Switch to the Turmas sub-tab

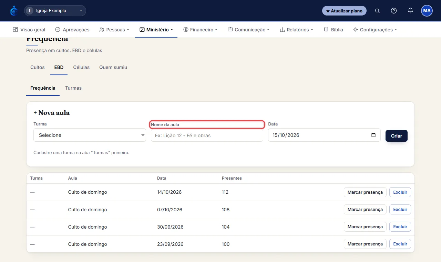point(73,88)
